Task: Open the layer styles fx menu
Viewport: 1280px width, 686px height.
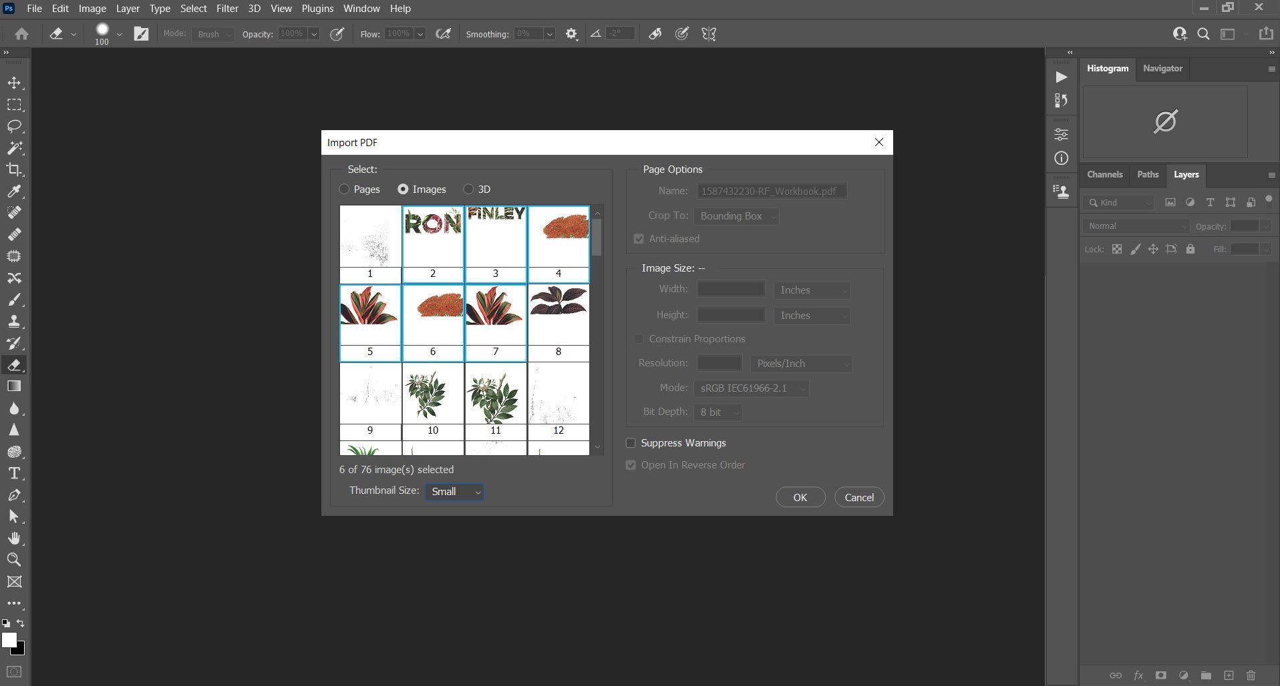Action: [x=1137, y=675]
